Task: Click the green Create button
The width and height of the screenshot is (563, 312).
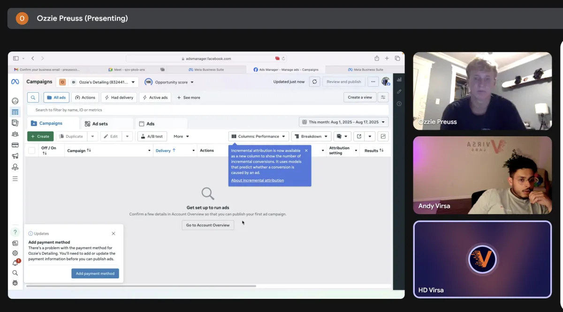Action: point(40,136)
